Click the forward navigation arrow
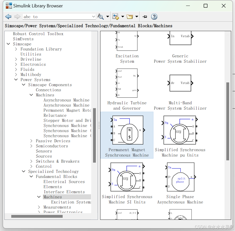The image size is (235, 231). click(17, 17)
